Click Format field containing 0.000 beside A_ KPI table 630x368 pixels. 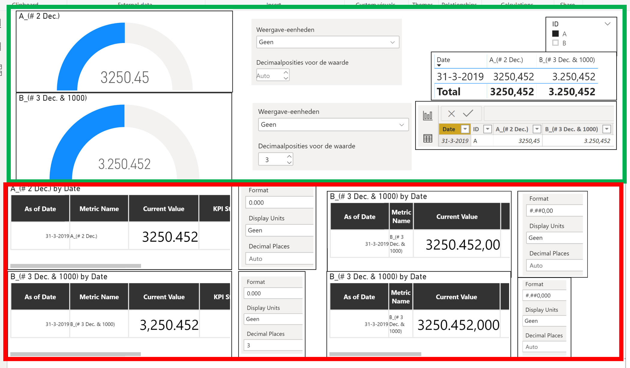[280, 203]
